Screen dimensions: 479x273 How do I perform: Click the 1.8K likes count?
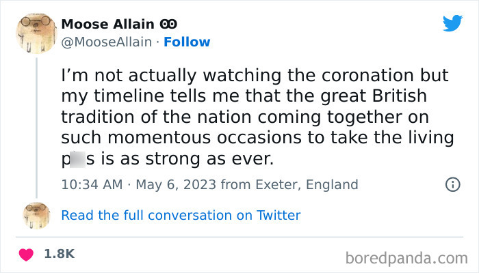59,254
